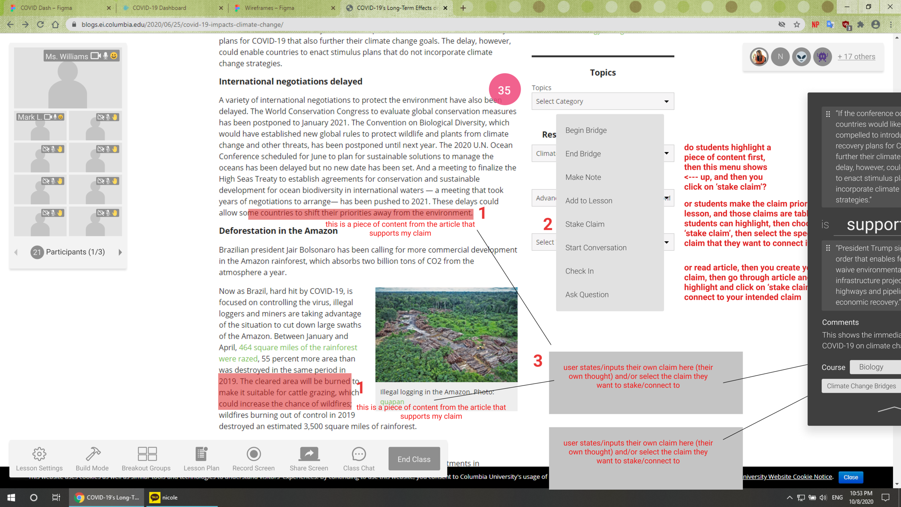
Task: Switch to COVID-19 Dashboard browser tab
Action: [159, 8]
